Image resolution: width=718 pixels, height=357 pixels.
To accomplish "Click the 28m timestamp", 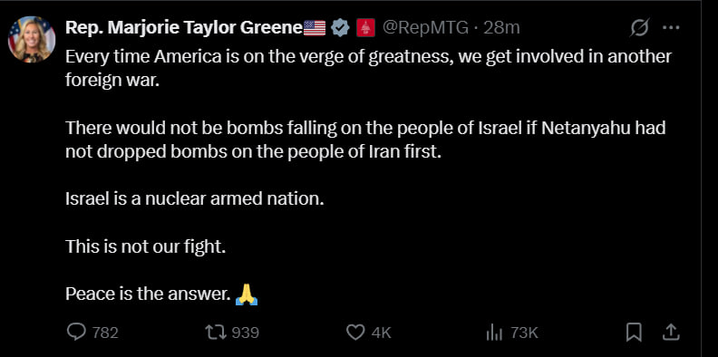I will pyautogui.click(x=501, y=28).
